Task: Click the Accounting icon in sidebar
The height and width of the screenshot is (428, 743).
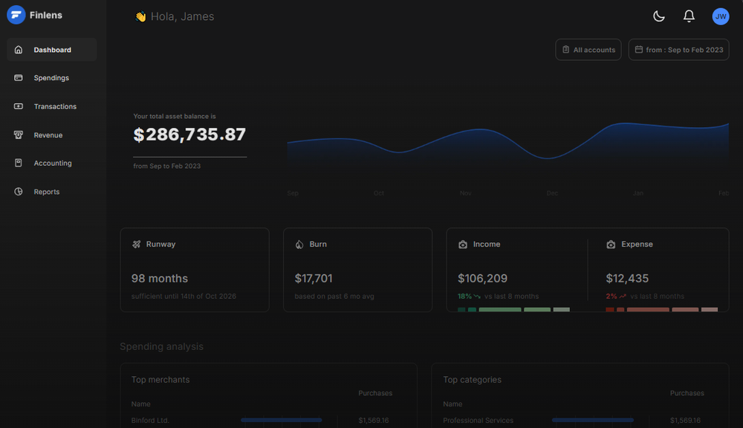Action: 19,163
